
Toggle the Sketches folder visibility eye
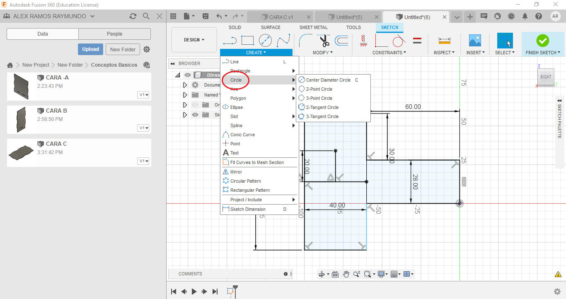[195, 115]
